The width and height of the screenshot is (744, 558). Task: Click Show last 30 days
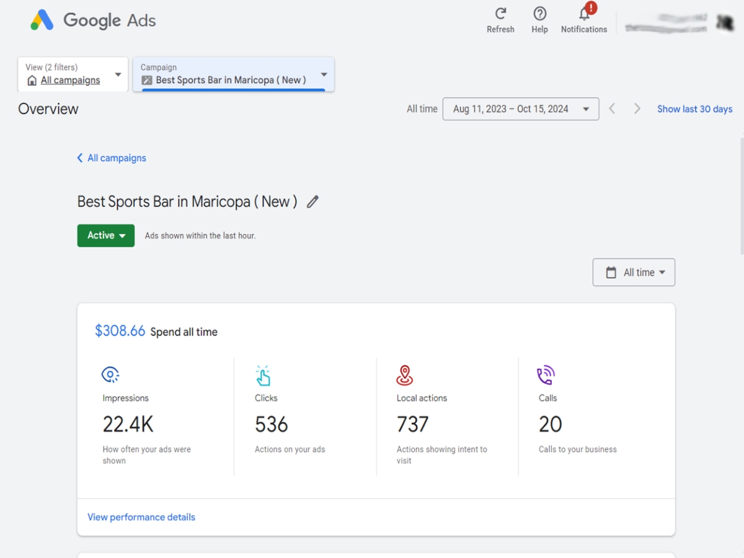[694, 108]
